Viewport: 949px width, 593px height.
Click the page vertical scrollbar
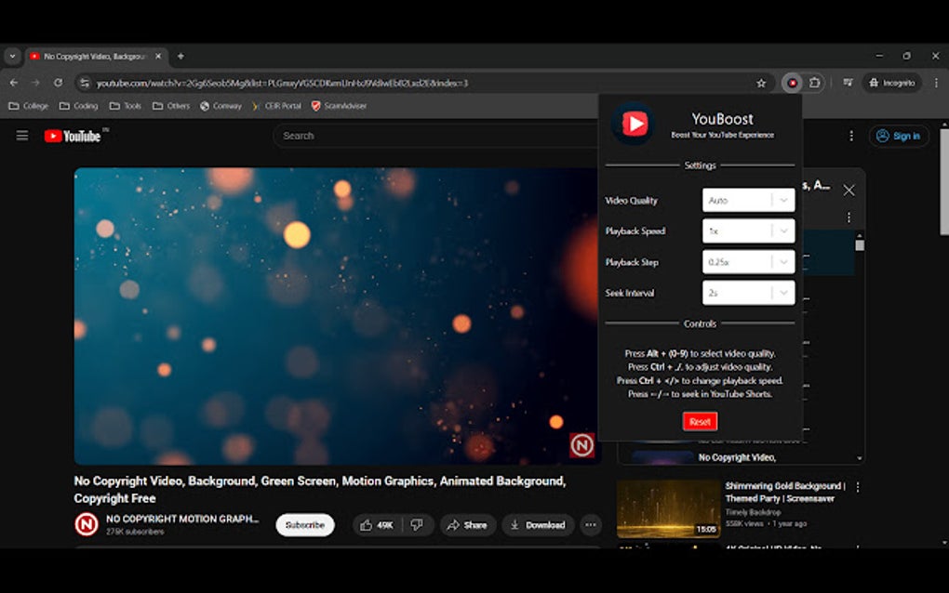pyautogui.click(x=944, y=181)
